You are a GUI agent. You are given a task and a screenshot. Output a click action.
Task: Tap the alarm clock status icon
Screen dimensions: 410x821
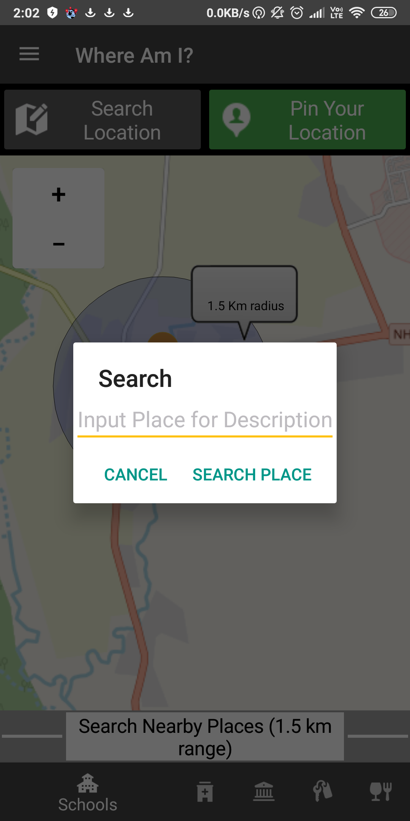297,13
